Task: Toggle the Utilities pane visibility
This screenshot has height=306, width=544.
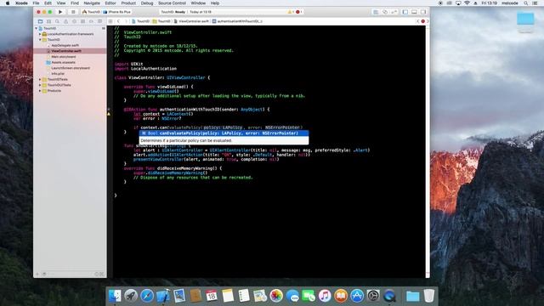Action: pos(423,12)
